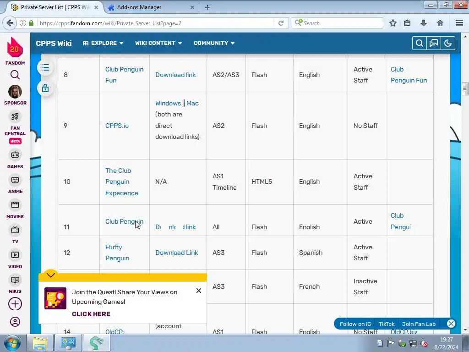This screenshot has height=352, width=469.
Task: Click the page vertical scrollbar thumb
Action: click(465, 88)
